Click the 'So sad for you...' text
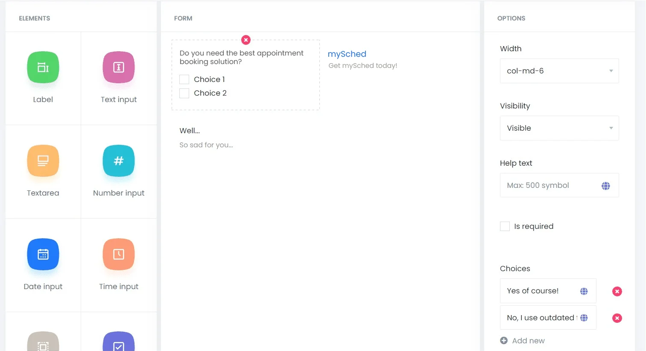This screenshot has width=646, height=351. tap(206, 145)
